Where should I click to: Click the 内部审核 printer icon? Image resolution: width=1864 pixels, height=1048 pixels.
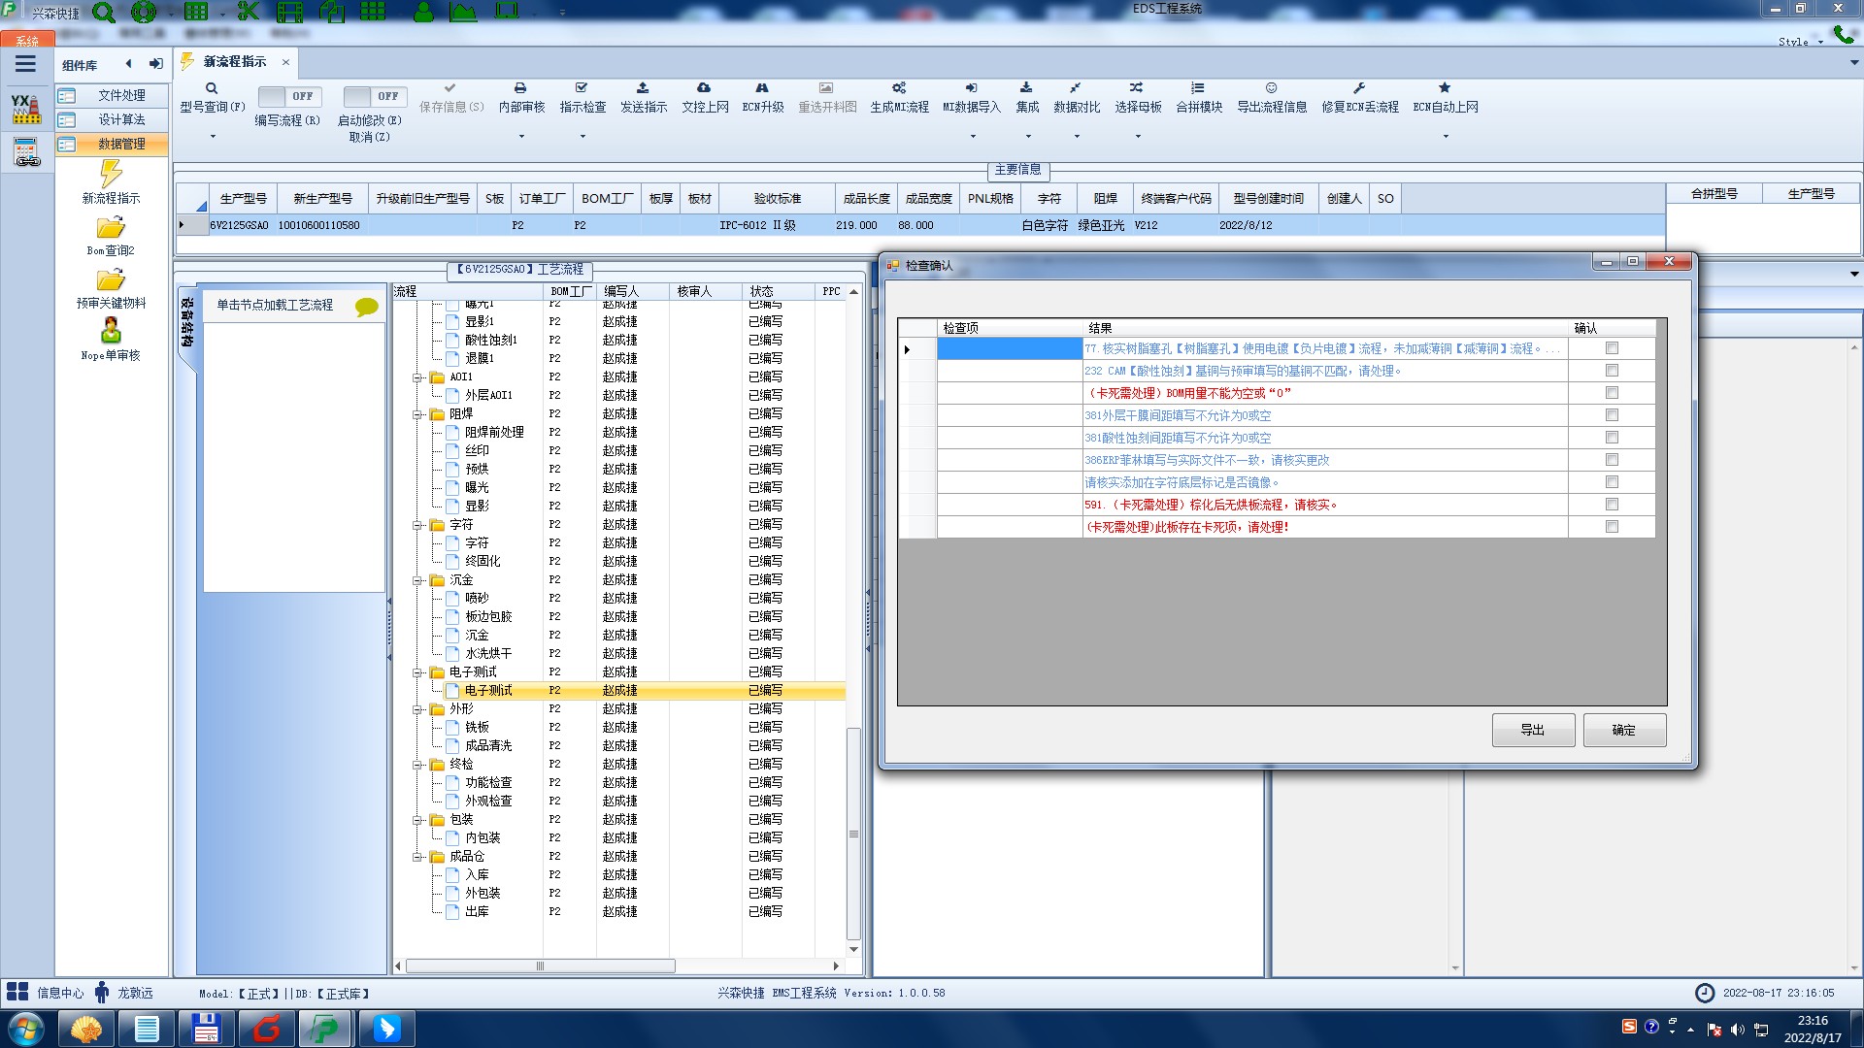[520, 88]
